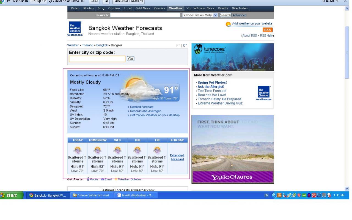Image resolution: width=352 pixels, height=220 pixels.
Task: Click the Weather Bulletins sun icon
Action: point(116,179)
